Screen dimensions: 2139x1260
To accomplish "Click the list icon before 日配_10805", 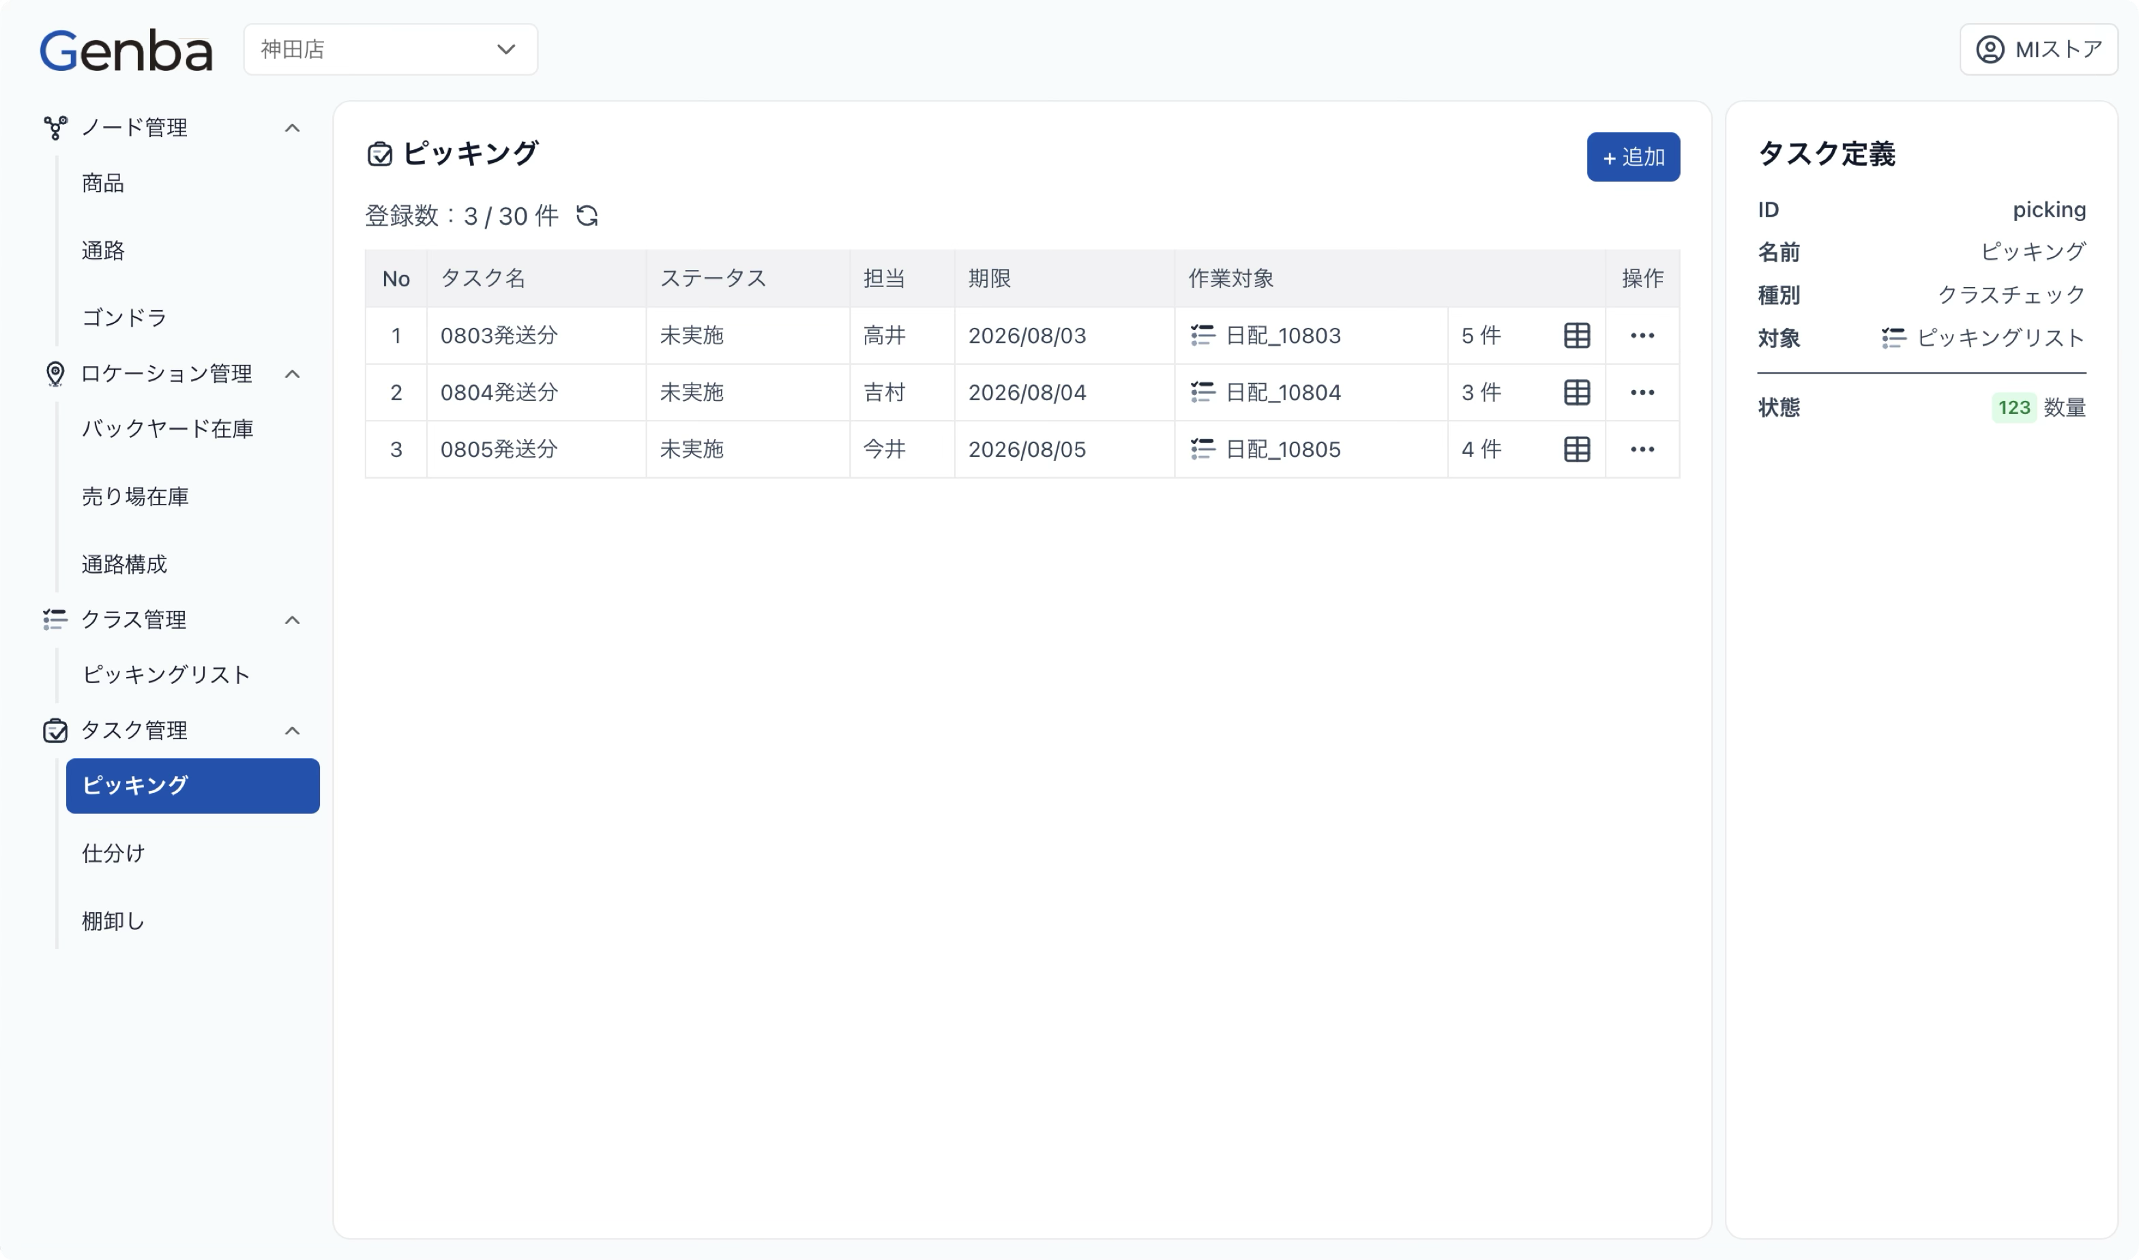I will click(1203, 449).
